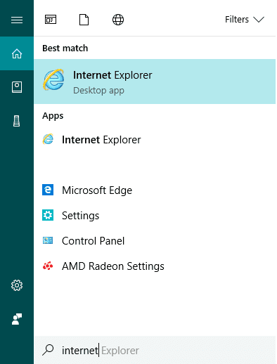
Task: Click the magnifier search icon
Action: click(x=48, y=350)
